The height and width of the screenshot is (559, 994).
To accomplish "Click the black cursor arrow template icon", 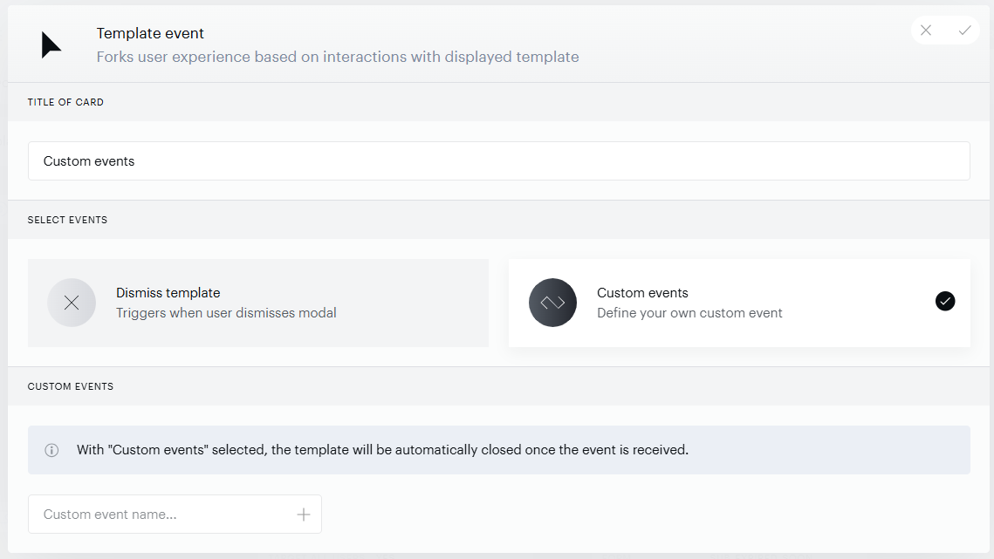I will [x=51, y=45].
